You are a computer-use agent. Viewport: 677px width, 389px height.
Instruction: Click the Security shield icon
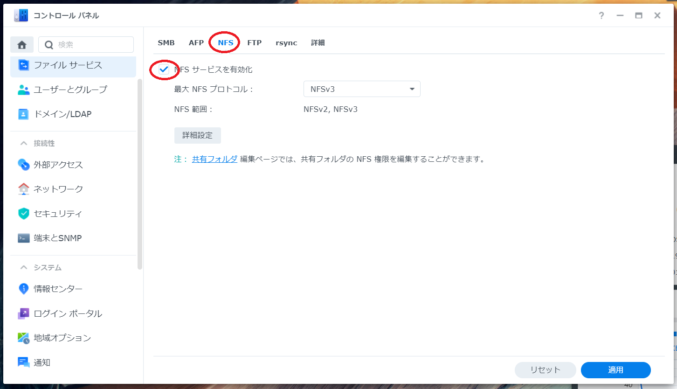24,214
